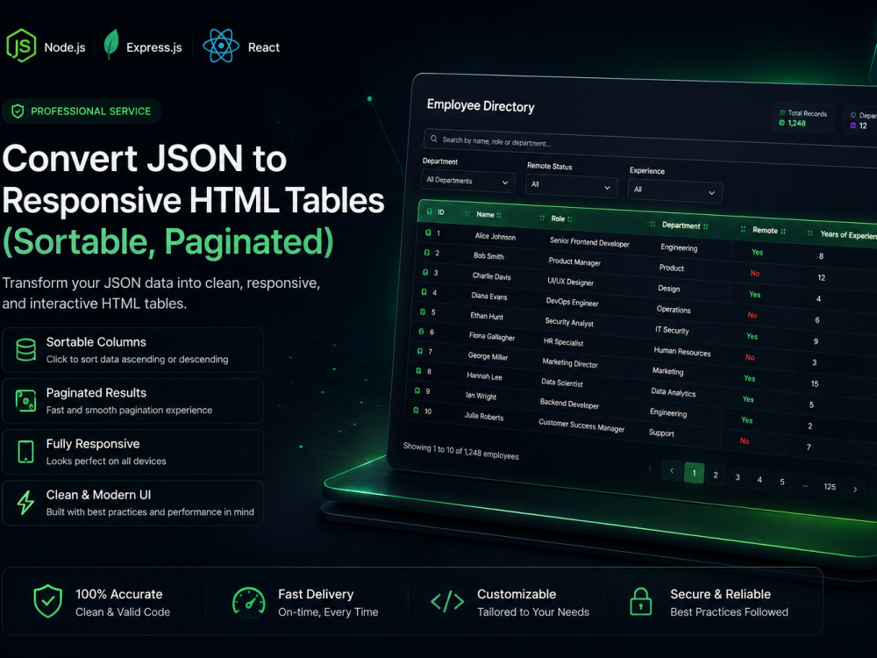
Task: Click Hannah Lee in the table
Action: [484, 376]
